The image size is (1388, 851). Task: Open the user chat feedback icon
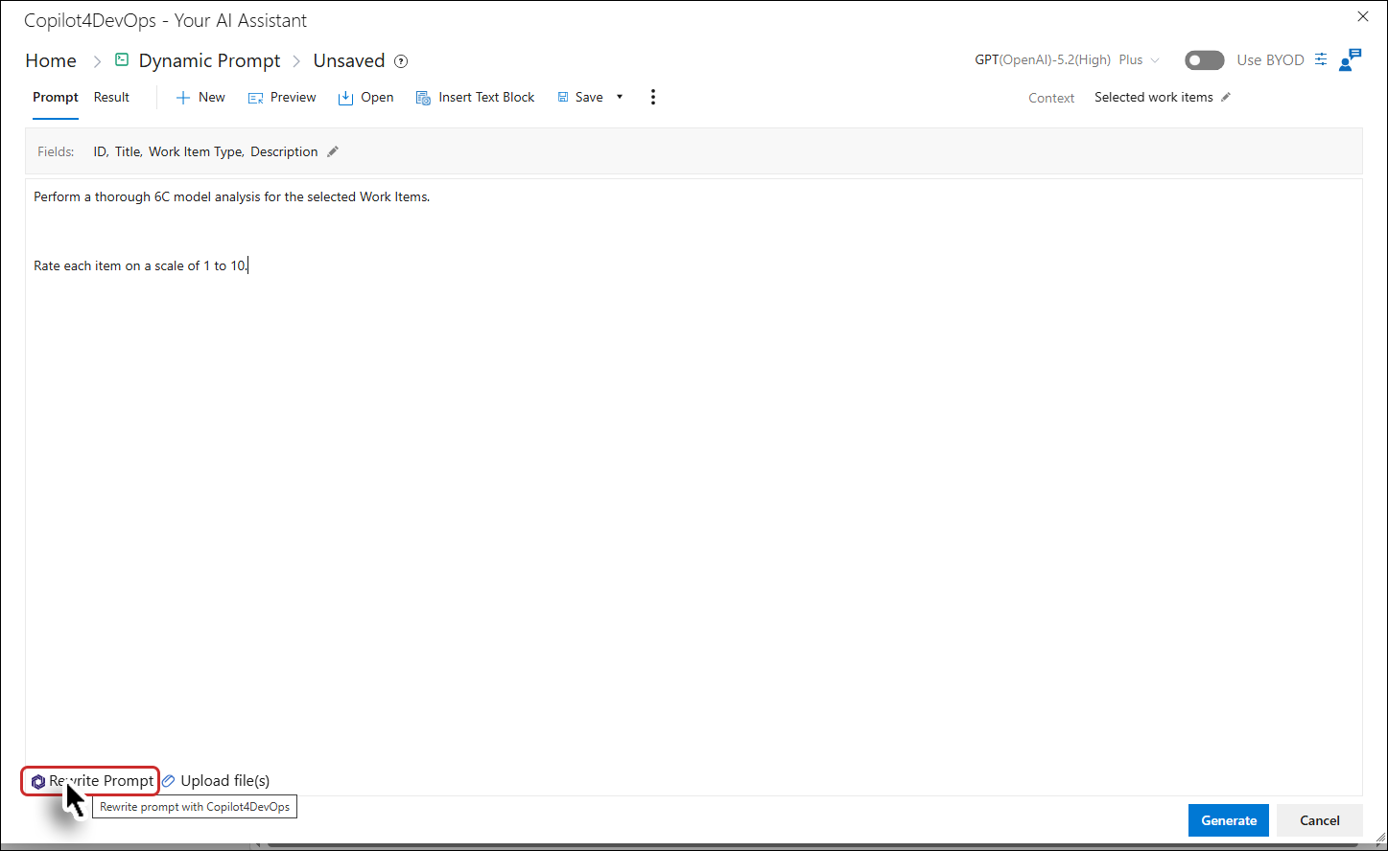(1351, 59)
